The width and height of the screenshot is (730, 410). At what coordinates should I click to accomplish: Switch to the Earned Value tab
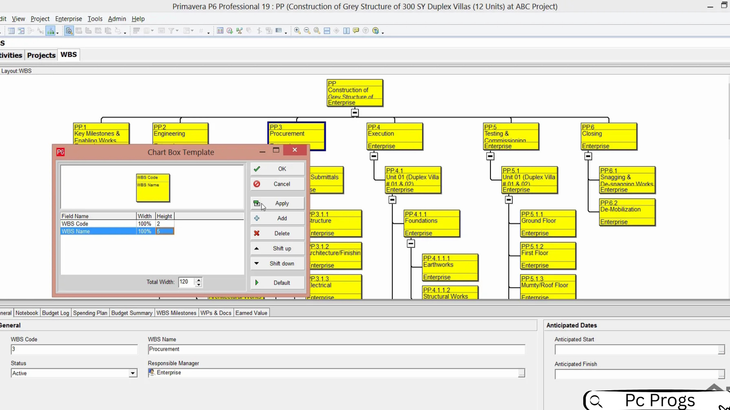(x=251, y=313)
